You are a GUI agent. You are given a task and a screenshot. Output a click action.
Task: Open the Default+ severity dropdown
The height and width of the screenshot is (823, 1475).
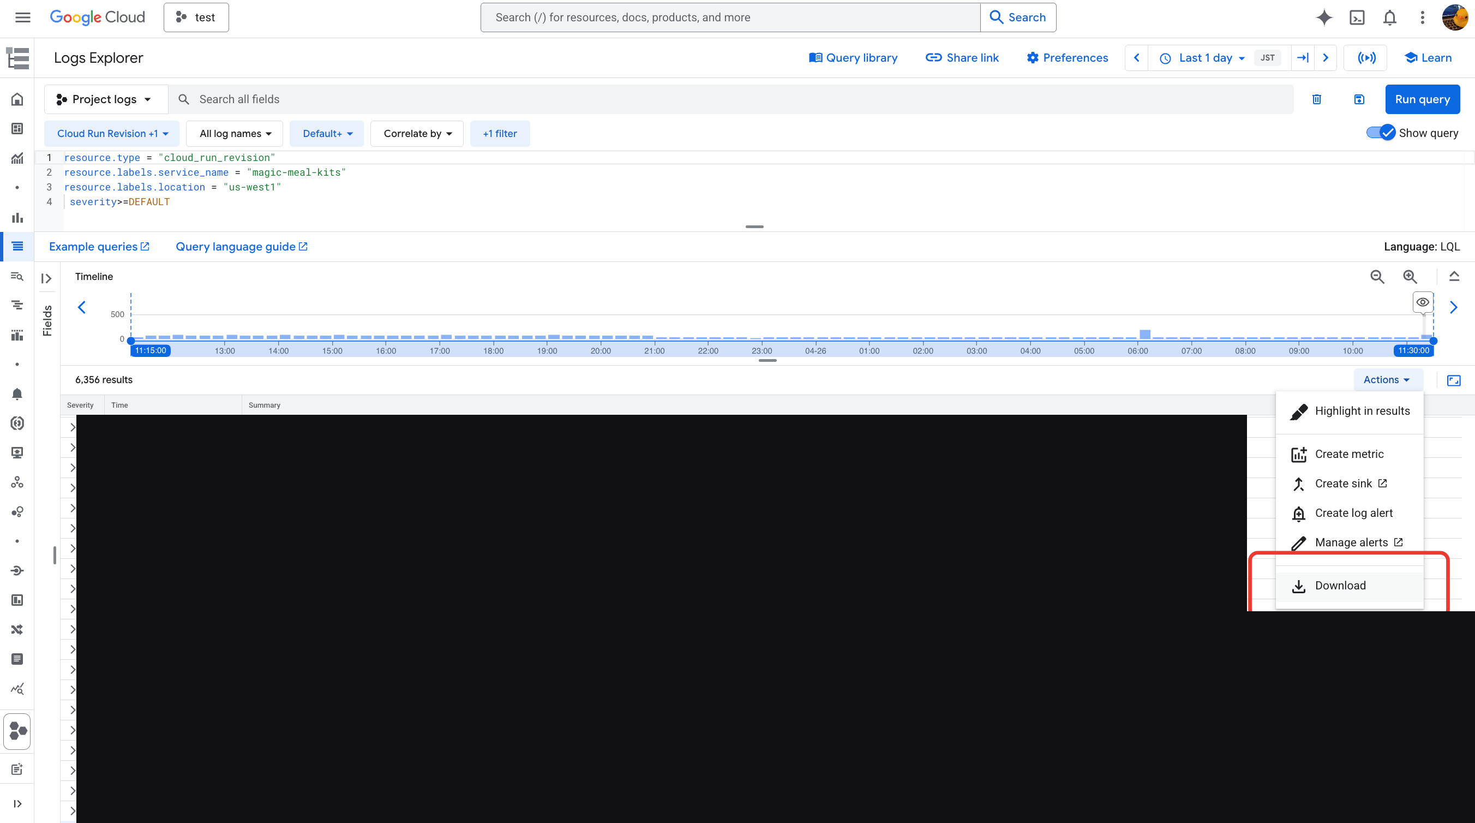coord(327,134)
